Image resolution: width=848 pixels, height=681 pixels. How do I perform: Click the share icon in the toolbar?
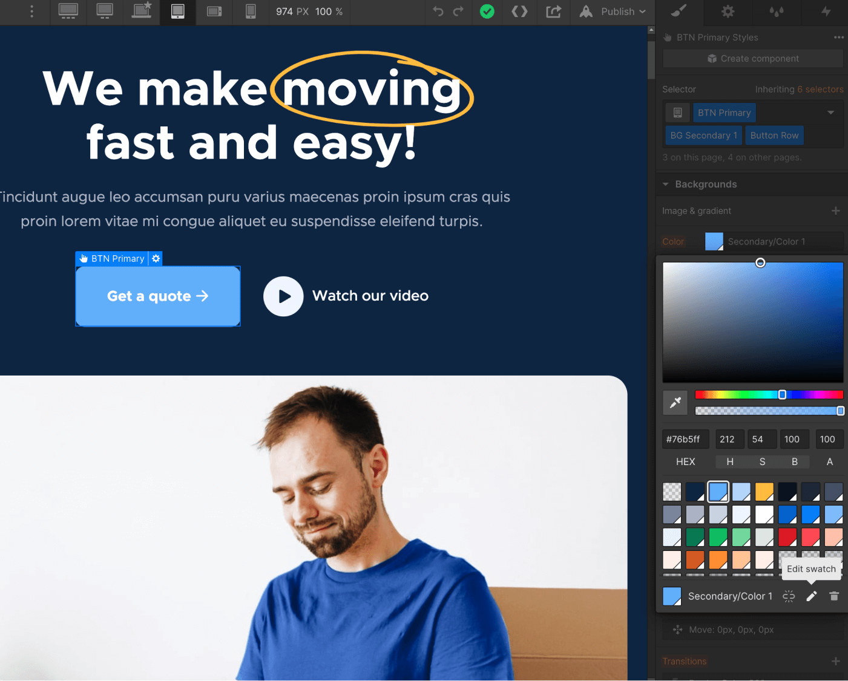[553, 12]
